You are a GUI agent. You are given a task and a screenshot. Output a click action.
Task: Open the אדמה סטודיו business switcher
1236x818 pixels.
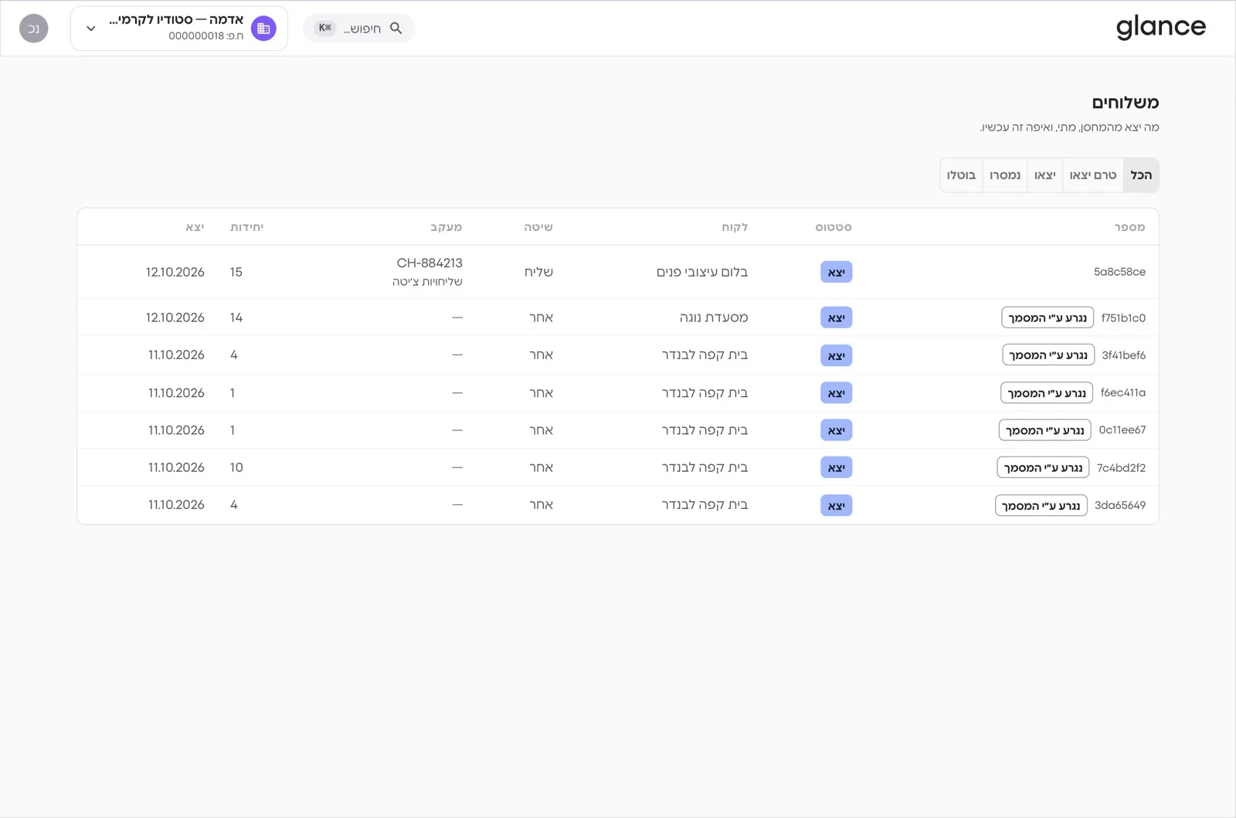179,29
